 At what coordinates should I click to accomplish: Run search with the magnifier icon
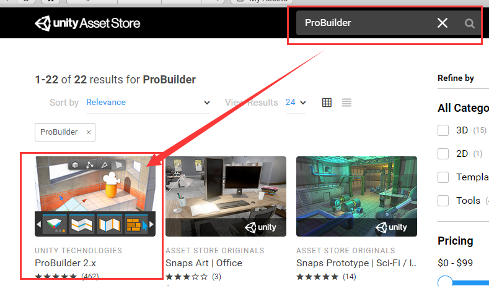tap(469, 23)
